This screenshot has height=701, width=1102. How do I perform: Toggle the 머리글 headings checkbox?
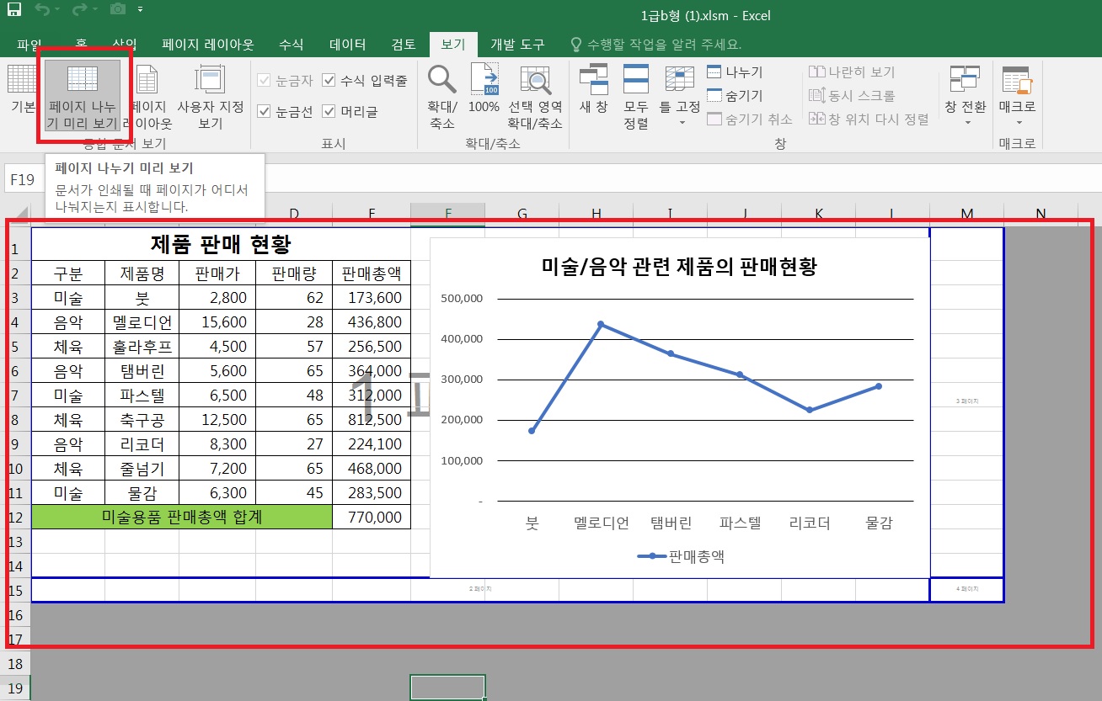(x=329, y=111)
